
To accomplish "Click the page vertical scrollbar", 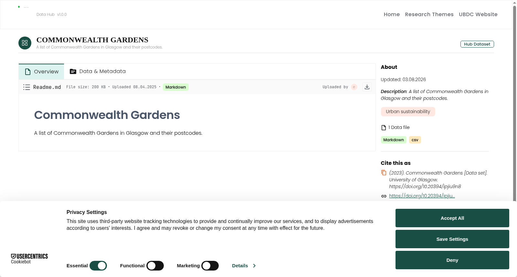I will coord(514,103).
